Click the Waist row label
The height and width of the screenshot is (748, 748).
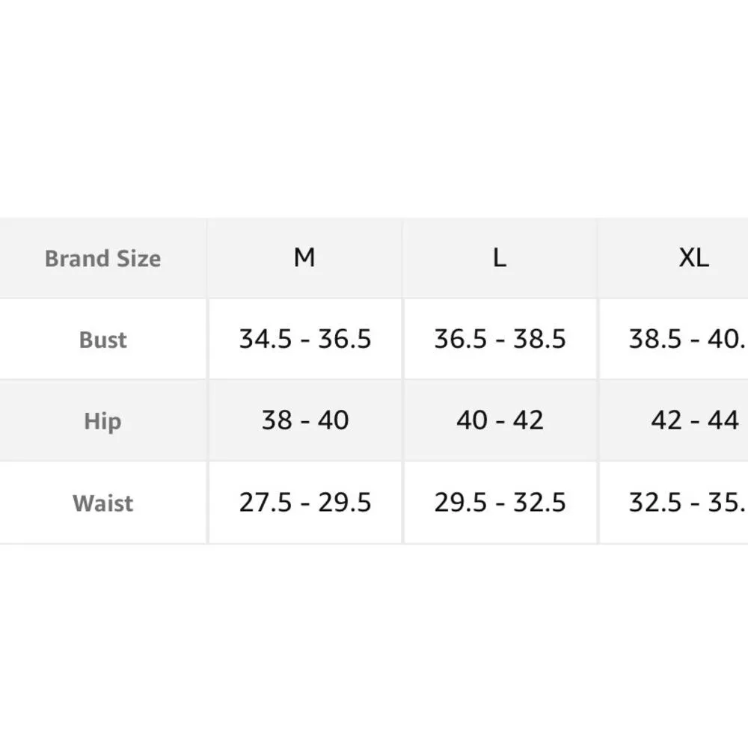click(x=102, y=503)
